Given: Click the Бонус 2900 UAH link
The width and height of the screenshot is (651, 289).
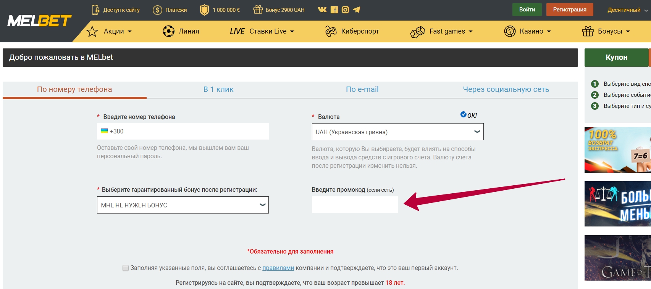Looking at the screenshot, I should coord(285,10).
